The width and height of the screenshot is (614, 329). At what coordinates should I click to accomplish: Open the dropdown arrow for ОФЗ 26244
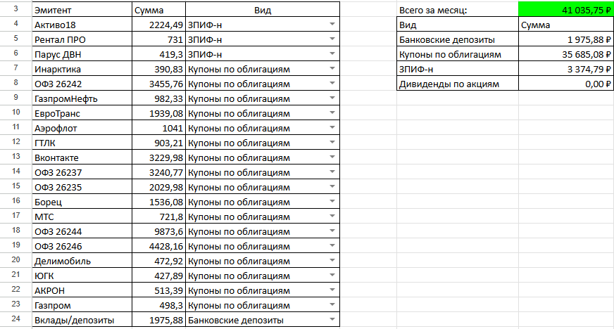pos(332,231)
